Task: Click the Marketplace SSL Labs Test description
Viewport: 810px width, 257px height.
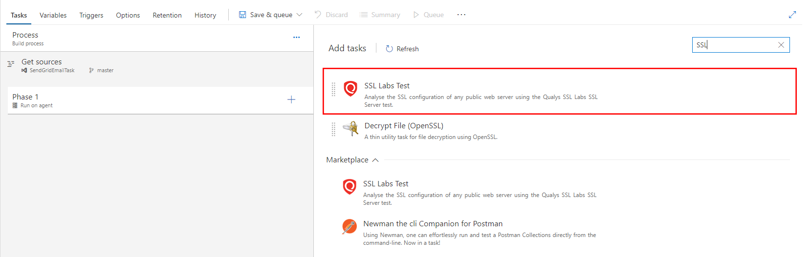Action: 480,199
